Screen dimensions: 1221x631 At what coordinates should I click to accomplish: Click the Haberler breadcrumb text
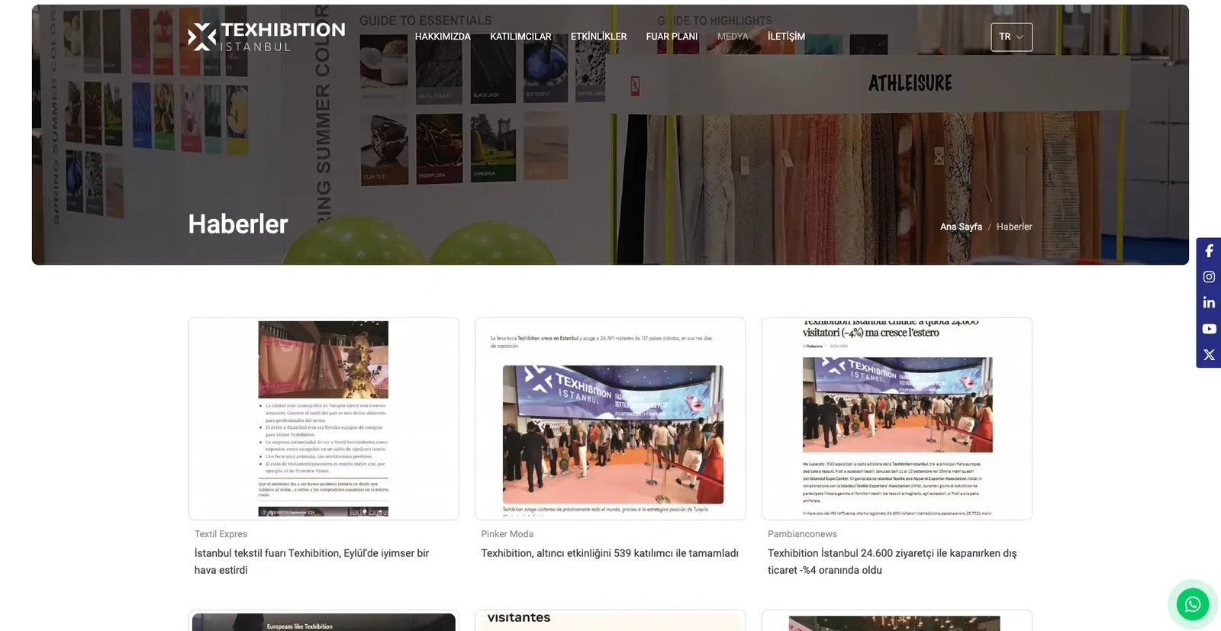tap(1014, 227)
